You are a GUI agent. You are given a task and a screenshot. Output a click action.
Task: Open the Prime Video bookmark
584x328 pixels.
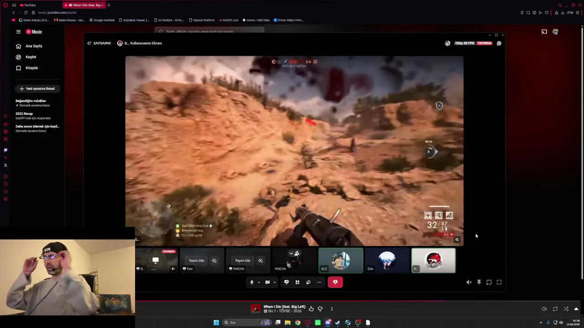tap(289, 20)
